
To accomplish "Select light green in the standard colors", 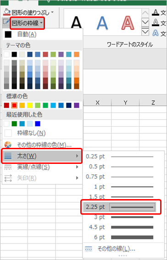I will pos(38,105).
